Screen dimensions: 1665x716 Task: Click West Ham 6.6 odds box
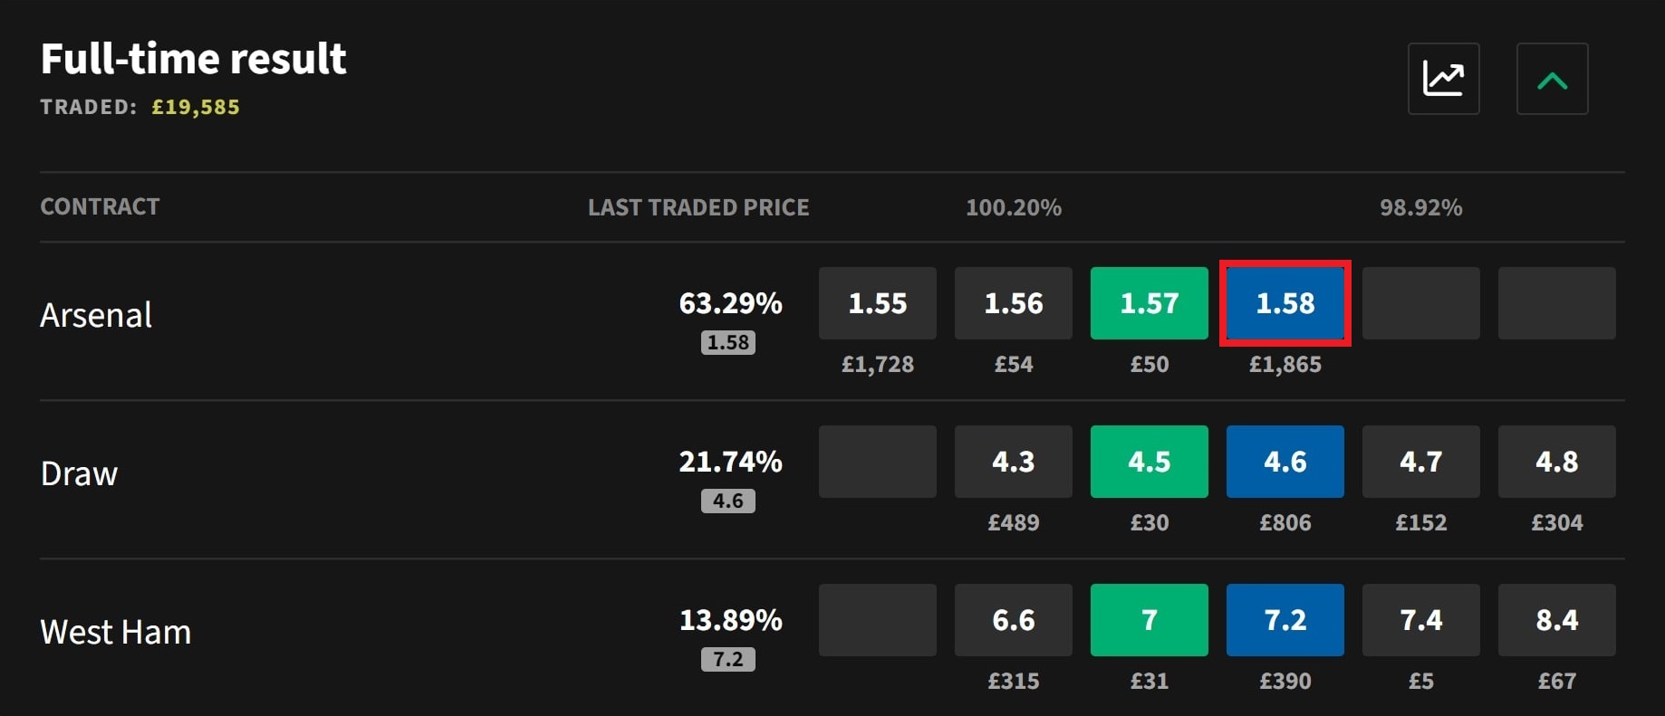[x=1013, y=620]
